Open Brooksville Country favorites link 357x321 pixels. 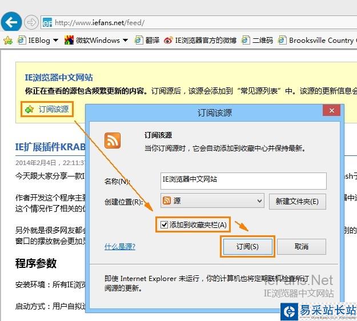(317, 41)
